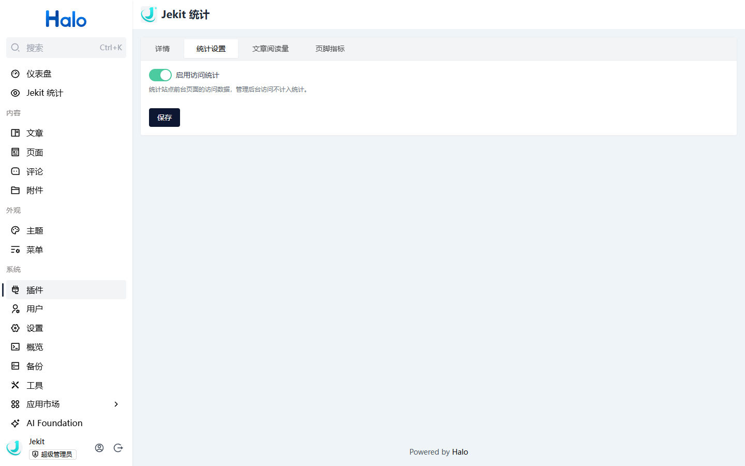Open 插件 in the sidebar
This screenshot has height=466, width=745.
click(66, 290)
